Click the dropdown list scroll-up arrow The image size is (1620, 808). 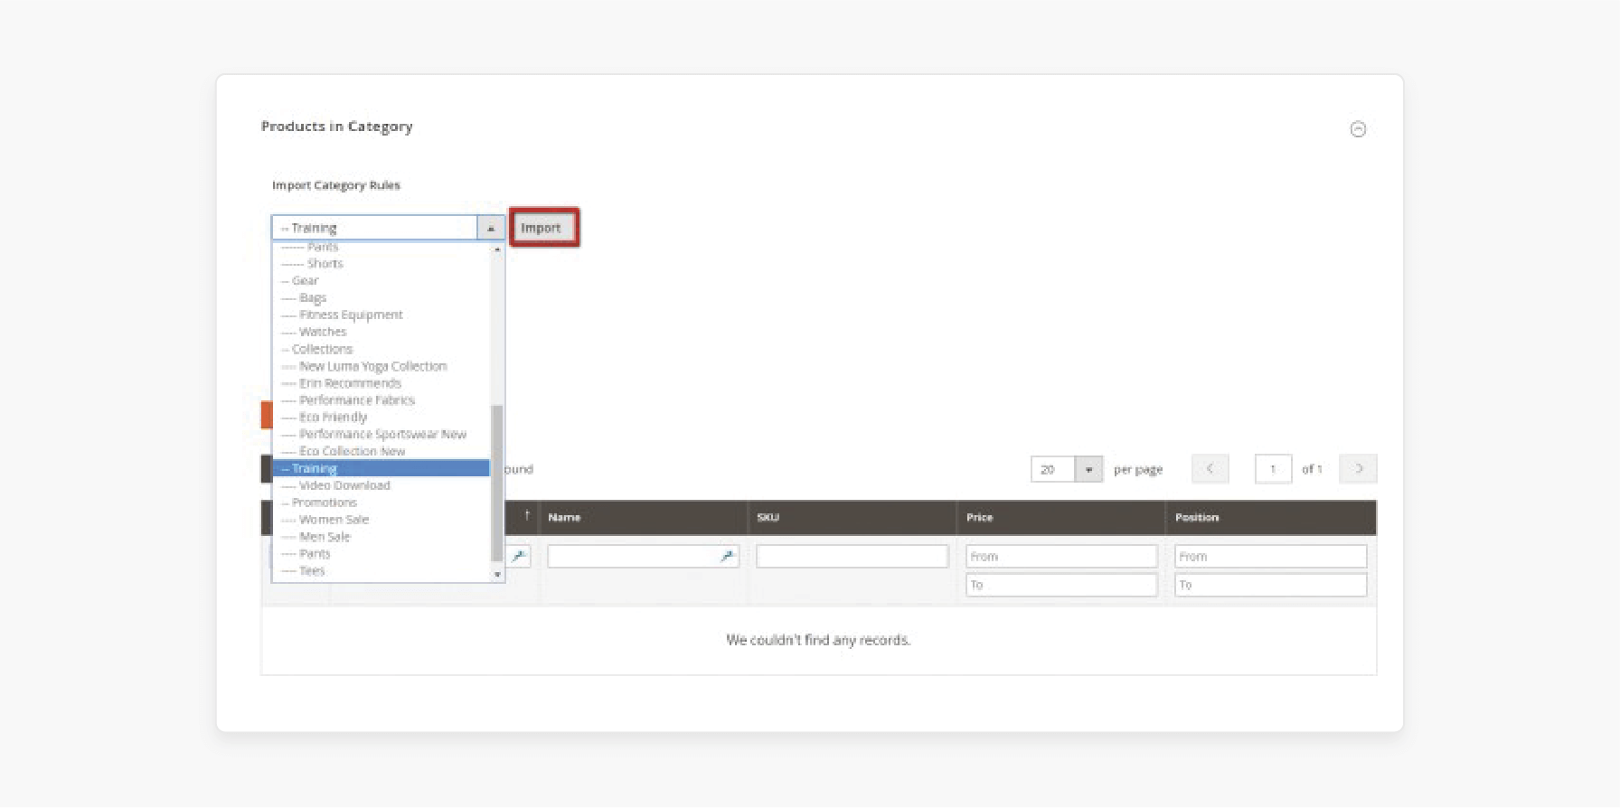497,249
